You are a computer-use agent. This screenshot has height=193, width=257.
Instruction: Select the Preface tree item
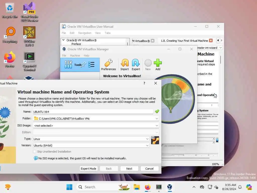pyautogui.click(x=76, y=44)
